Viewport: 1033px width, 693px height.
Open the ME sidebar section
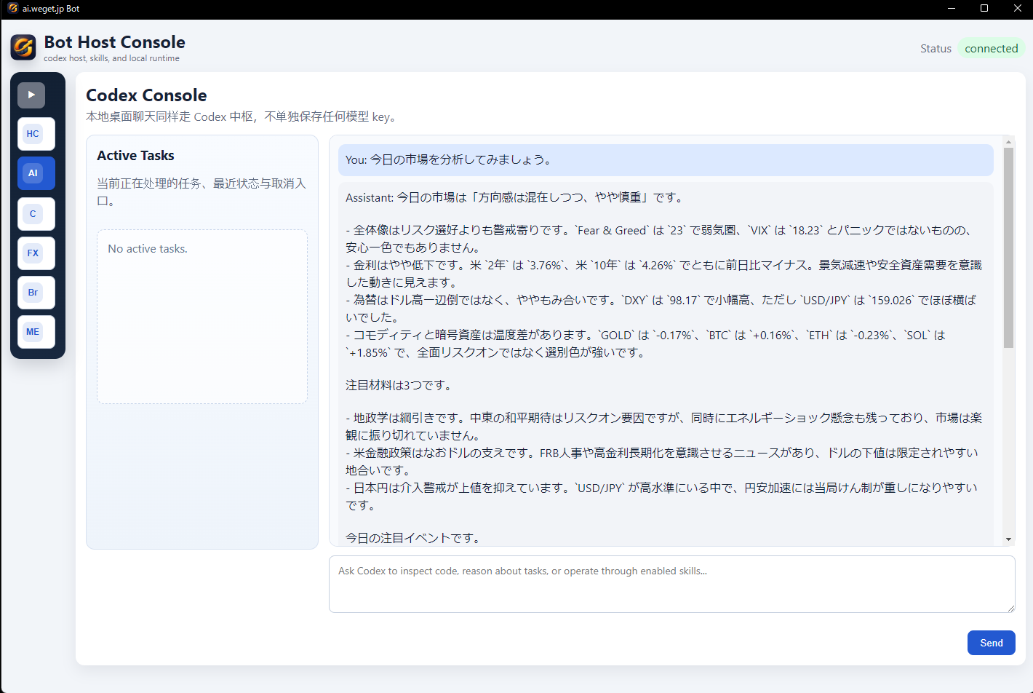click(x=36, y=332)
